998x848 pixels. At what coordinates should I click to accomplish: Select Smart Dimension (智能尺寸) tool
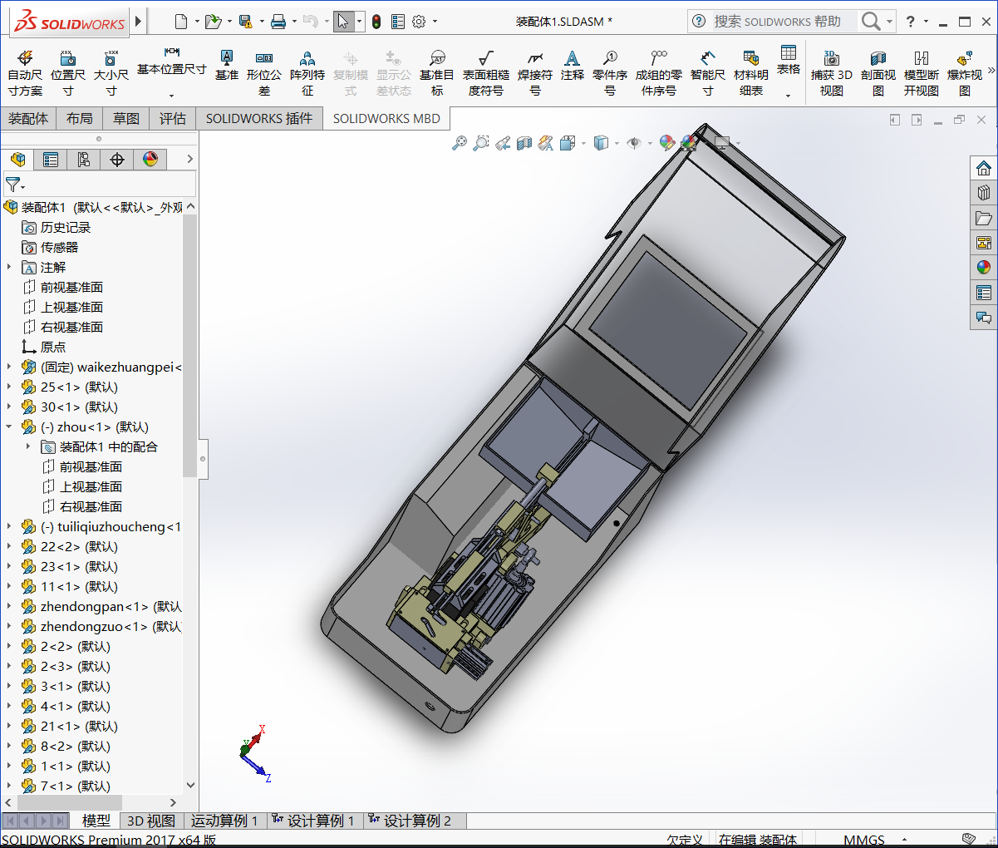coord(707,73)
